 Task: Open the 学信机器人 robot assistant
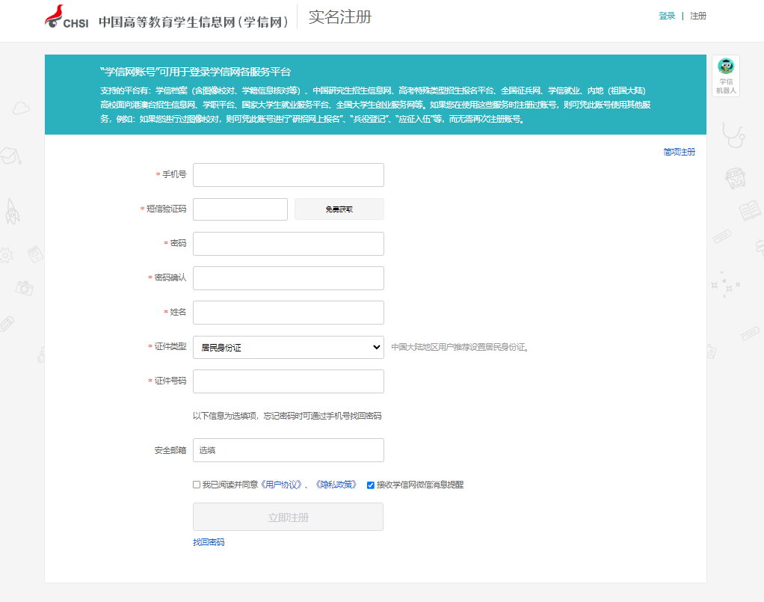(724, 75)
